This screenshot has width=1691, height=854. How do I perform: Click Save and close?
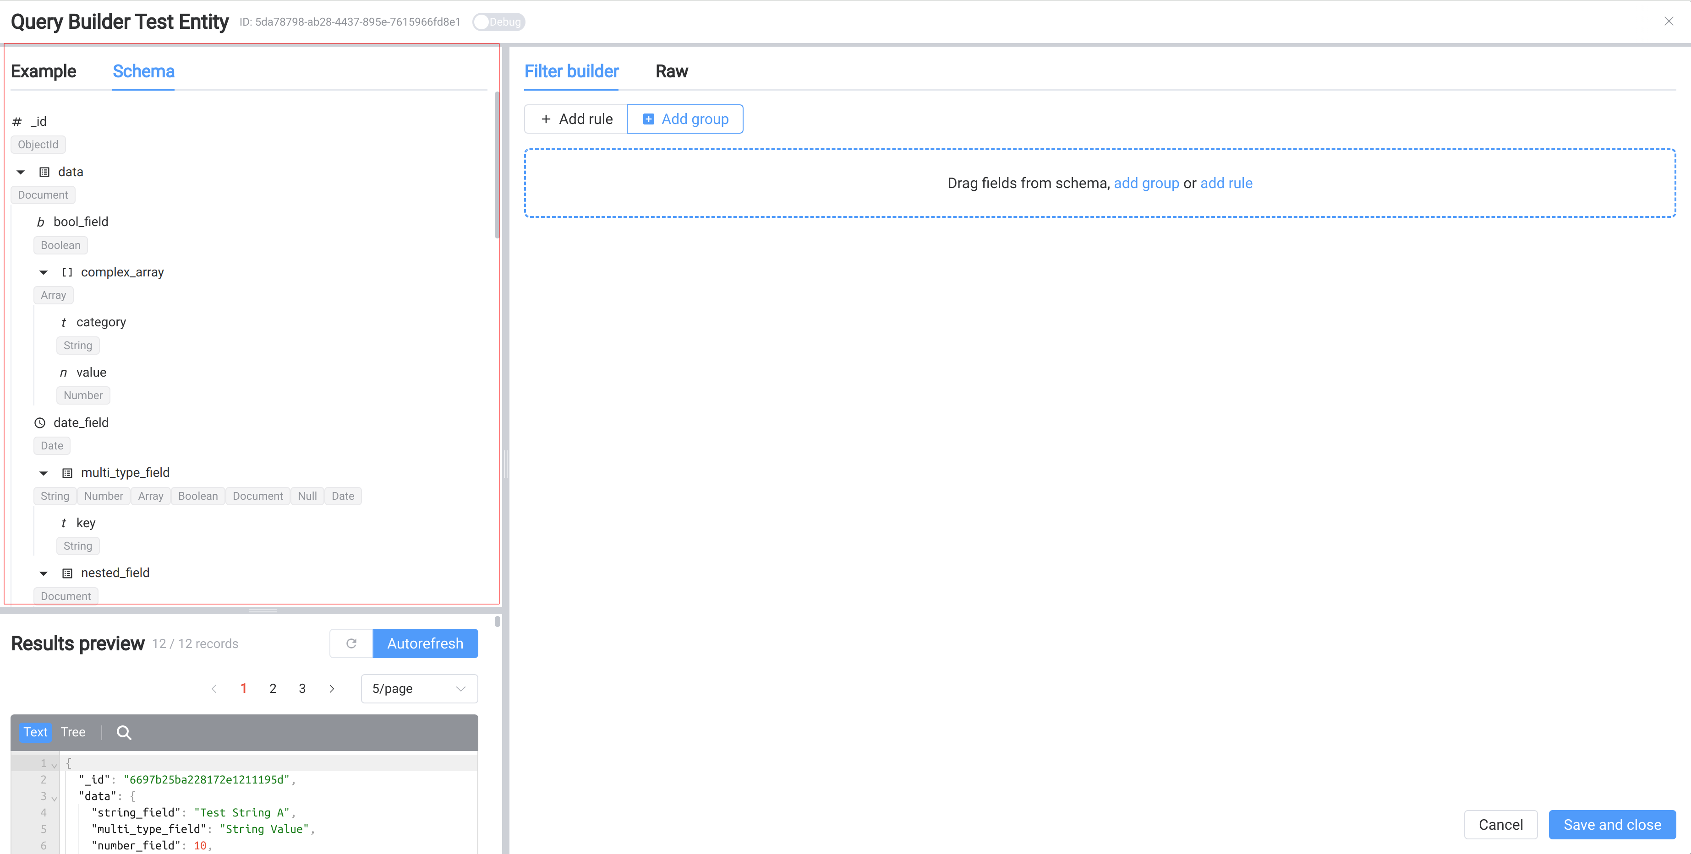point(1612,825)
